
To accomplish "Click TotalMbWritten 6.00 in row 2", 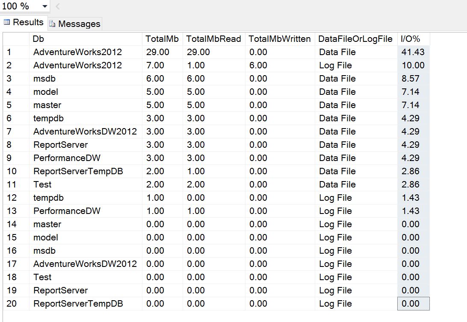I will click(x=280, y=65).
